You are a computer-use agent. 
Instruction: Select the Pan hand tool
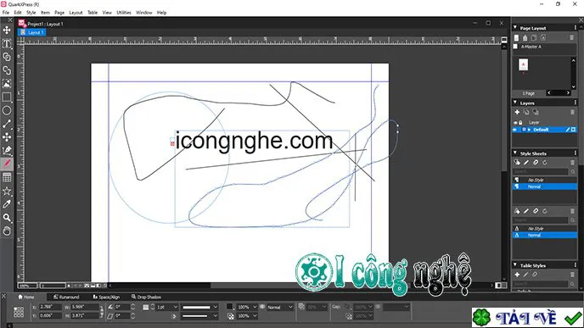(x=7, y=231)
